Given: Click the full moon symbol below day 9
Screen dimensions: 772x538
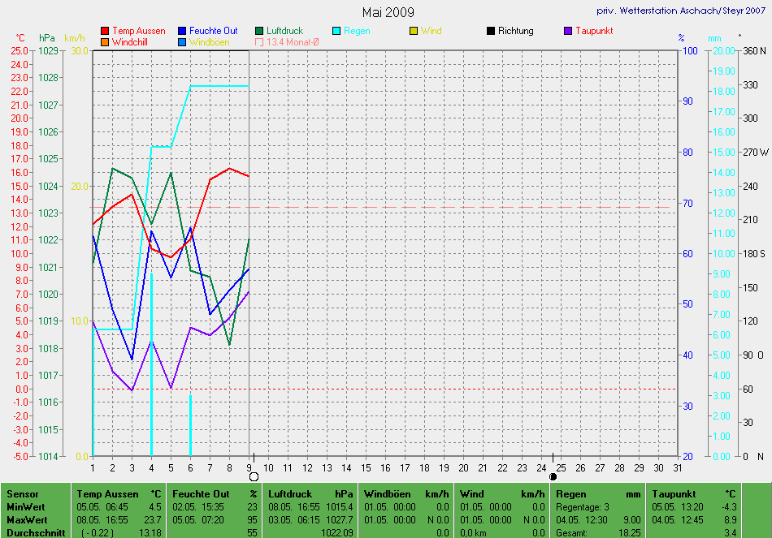Looking at the screenshot, I should click(x=254, y=476).
